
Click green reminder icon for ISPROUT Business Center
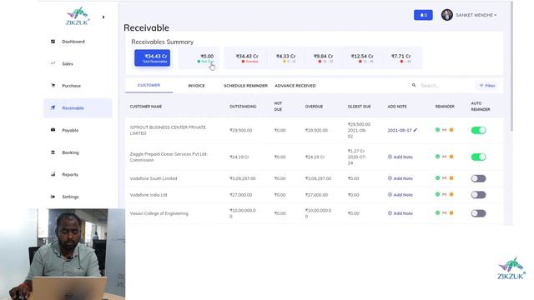[437, 130]
